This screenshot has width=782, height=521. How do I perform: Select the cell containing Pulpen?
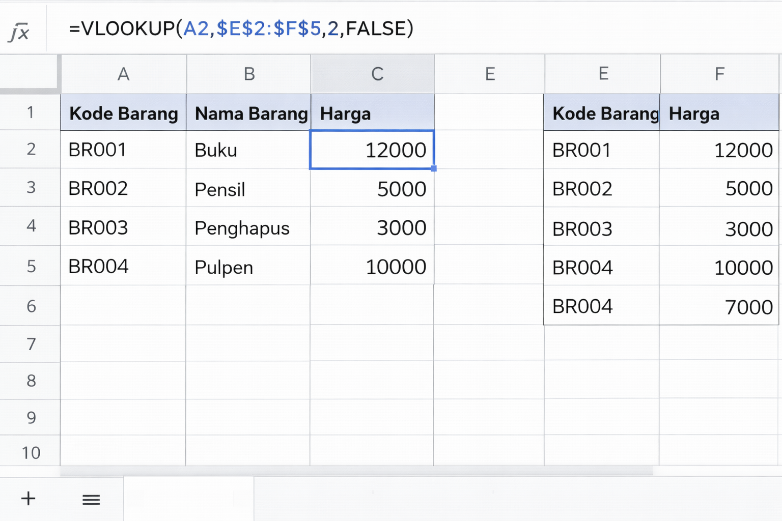248,267
